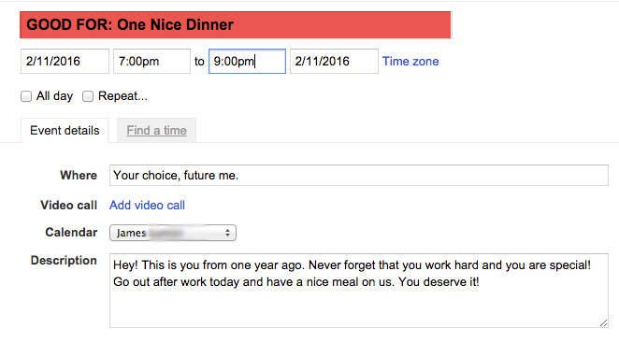Open the end date field after 9:00pm
The height and width of the screenshot is (343, 619).
point(334,61)
